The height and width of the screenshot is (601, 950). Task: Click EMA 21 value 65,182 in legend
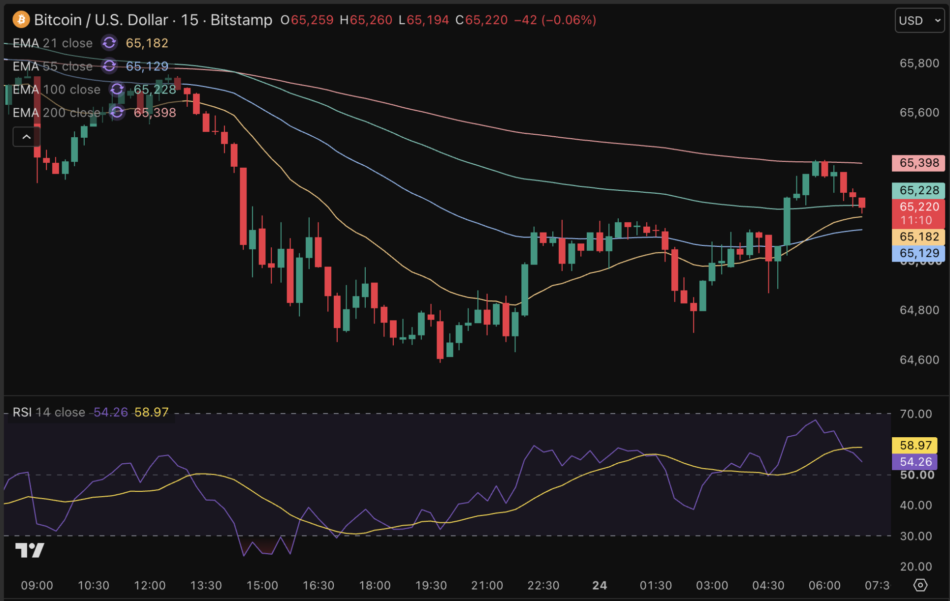pos(147,43)
